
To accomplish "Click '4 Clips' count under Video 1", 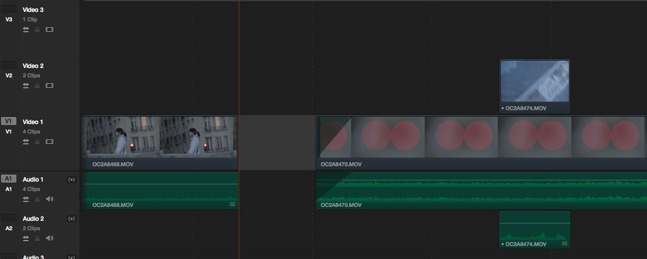I will [x=31, y=132].
